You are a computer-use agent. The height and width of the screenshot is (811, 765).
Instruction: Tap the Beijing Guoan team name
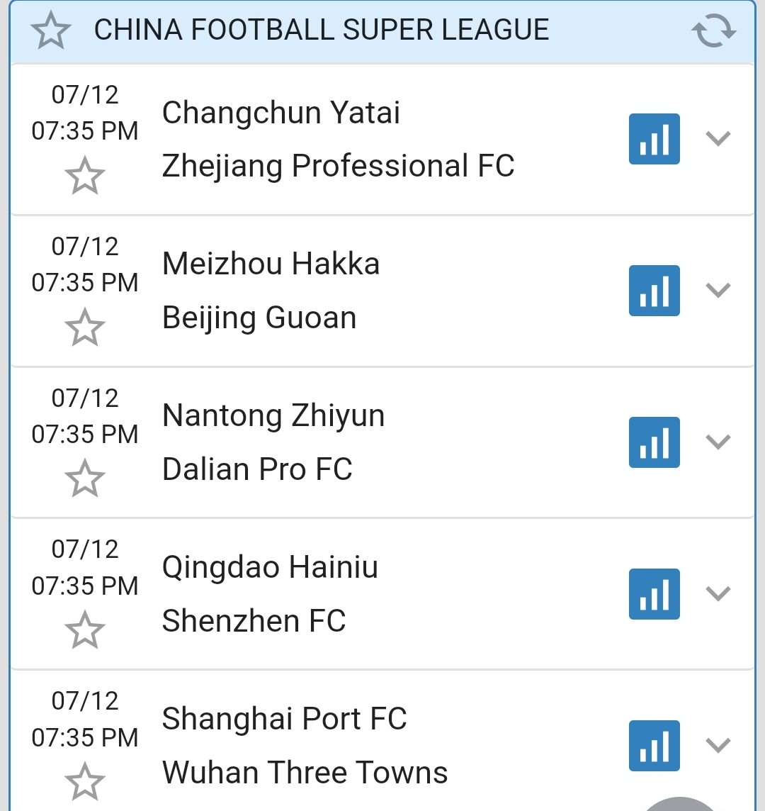pyautogui.click(x=259, y=318)
